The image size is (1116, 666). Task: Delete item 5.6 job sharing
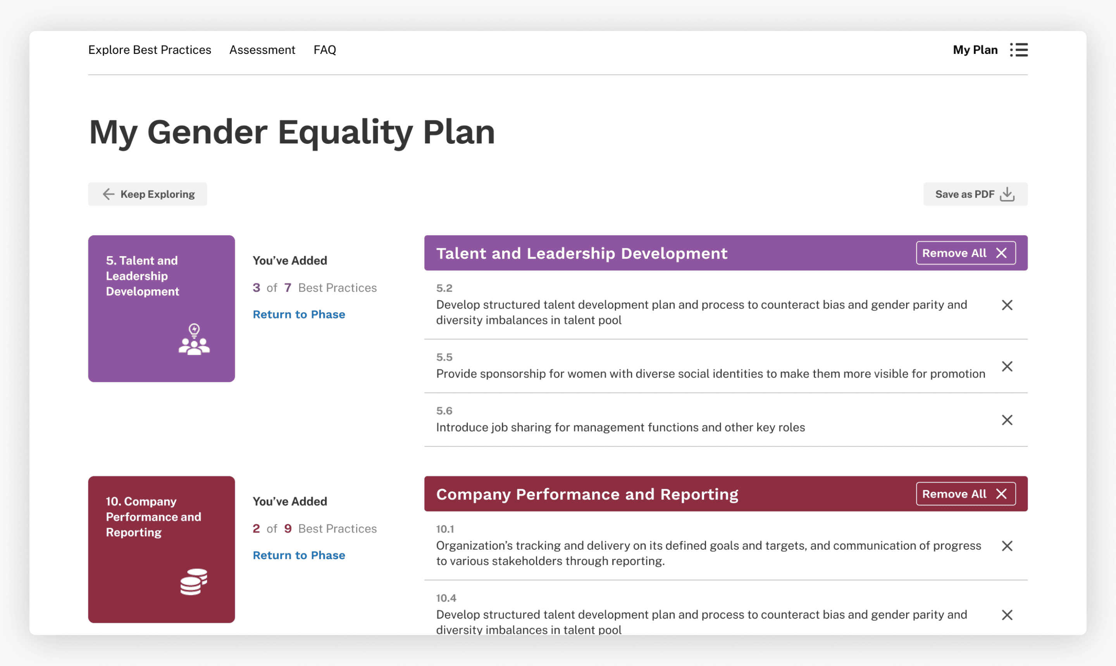pyautogui.click(x=1007, y=420)
